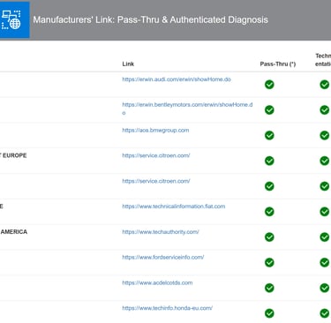Open the technicalinformation.fiat.com link

pos(174,207)
